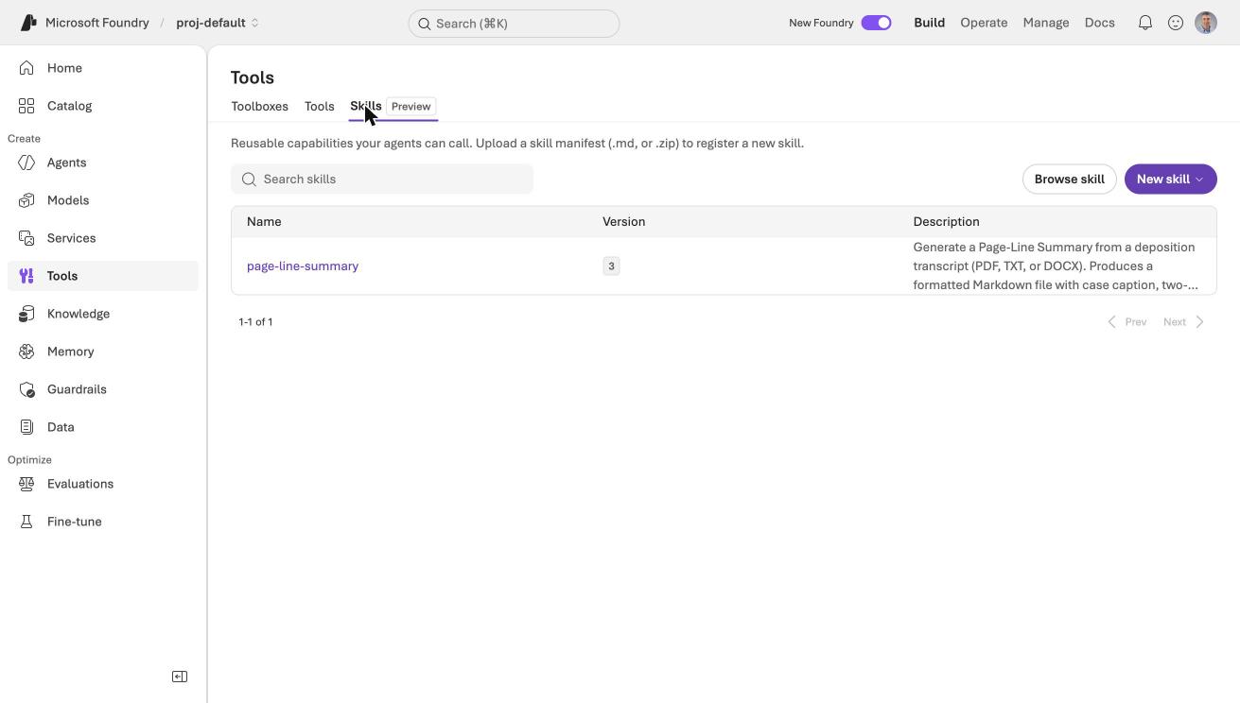Go to Prev page of skills
This screenshot has width=1240, height=703.
point(1127,322)
